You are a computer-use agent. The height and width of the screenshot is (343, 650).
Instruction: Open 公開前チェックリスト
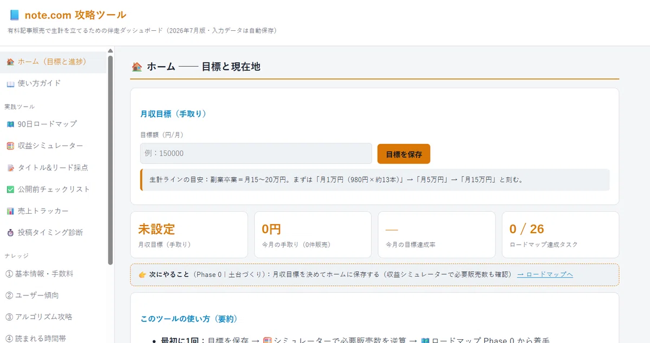(x=53, y=189)
